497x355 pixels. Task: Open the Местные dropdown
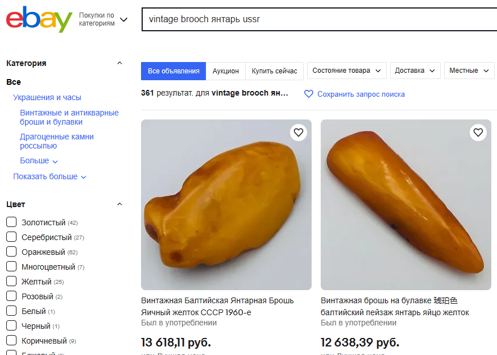[x=469, y=71]
